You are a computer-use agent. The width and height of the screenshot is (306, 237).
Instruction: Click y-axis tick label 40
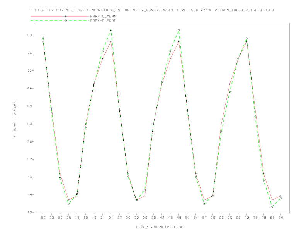31,212
